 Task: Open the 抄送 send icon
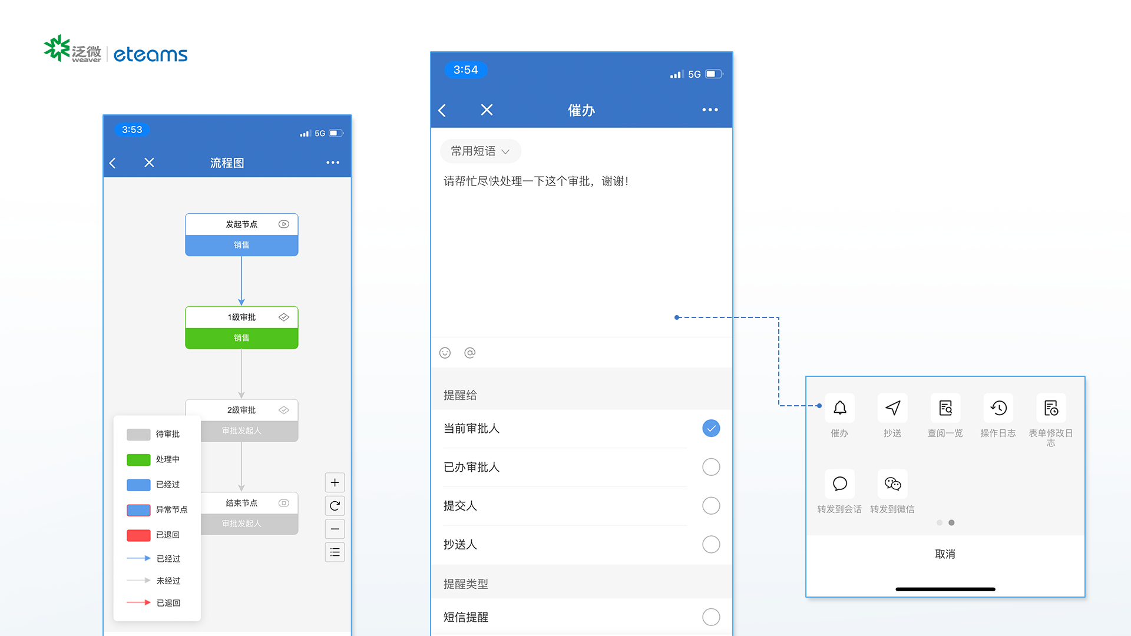pyautogui.click(x=892, y=408)
